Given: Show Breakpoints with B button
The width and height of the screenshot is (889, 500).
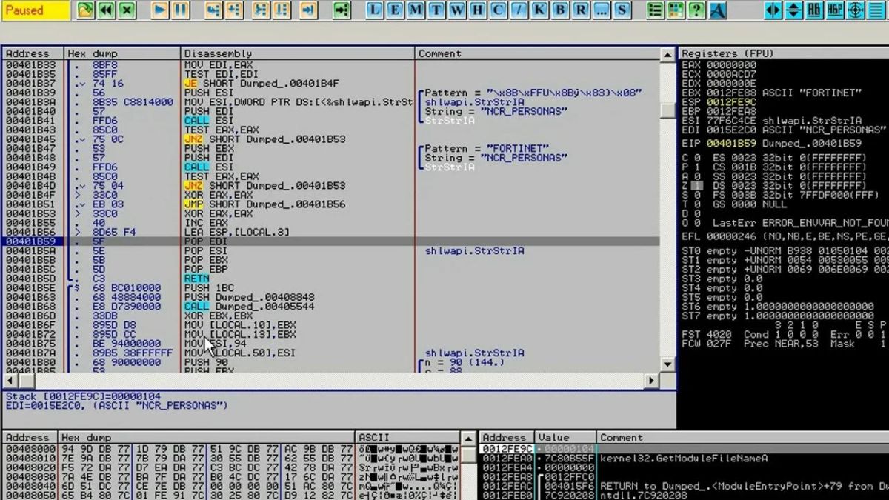Looking at the screenshot, I should [x=562, y=10].
